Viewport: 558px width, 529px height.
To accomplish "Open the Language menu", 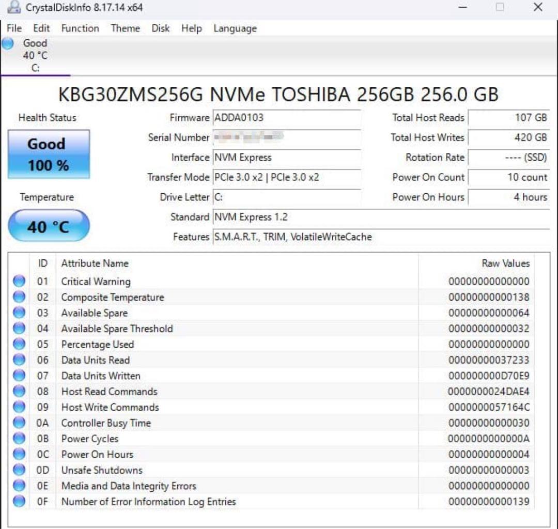I will [x=235, y=28].
